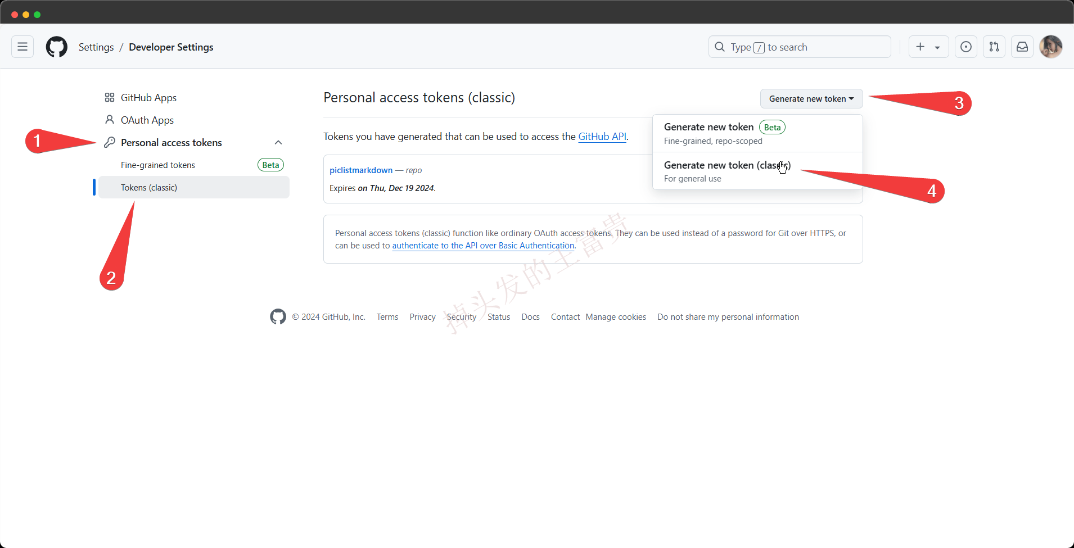Open the piclistmarkdown token link
The image size is (1074, 548).
point(361,170)
